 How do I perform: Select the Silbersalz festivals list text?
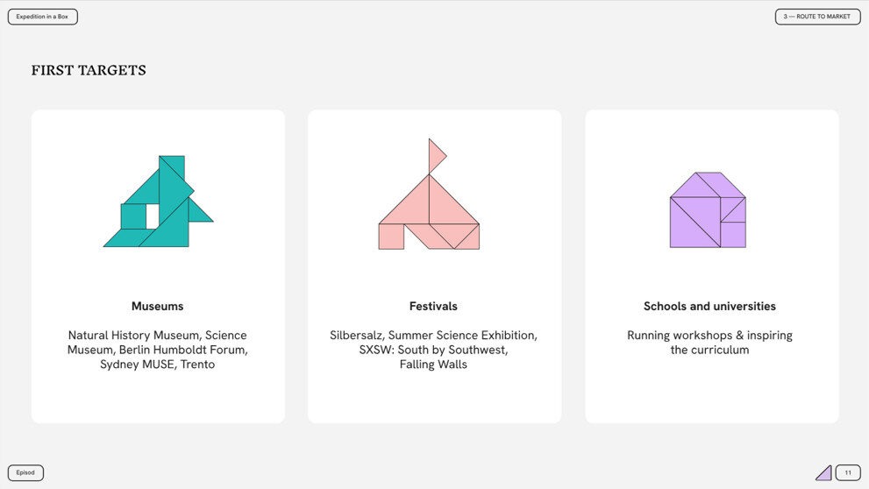click(x=433, y=350)
